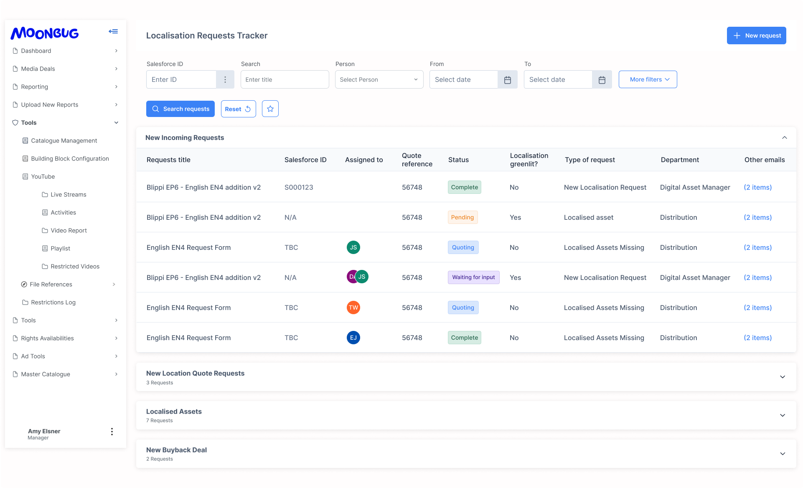This screenshot has width=803, height=488.
Task: Open Amy Elsner user menu dots
Action: (x=112, y=432)
